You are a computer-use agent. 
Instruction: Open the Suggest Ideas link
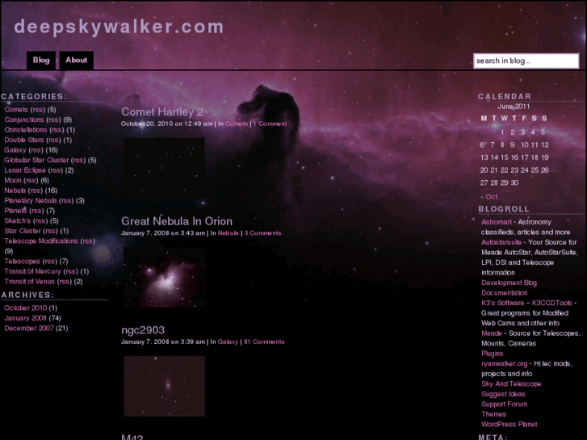(x=503, y=394)
